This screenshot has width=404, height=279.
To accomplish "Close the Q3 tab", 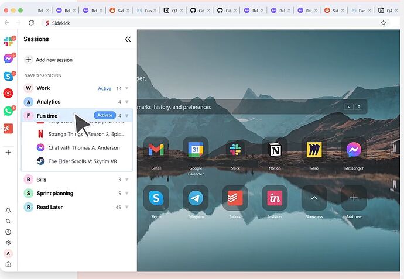I will tap(182, 11).
